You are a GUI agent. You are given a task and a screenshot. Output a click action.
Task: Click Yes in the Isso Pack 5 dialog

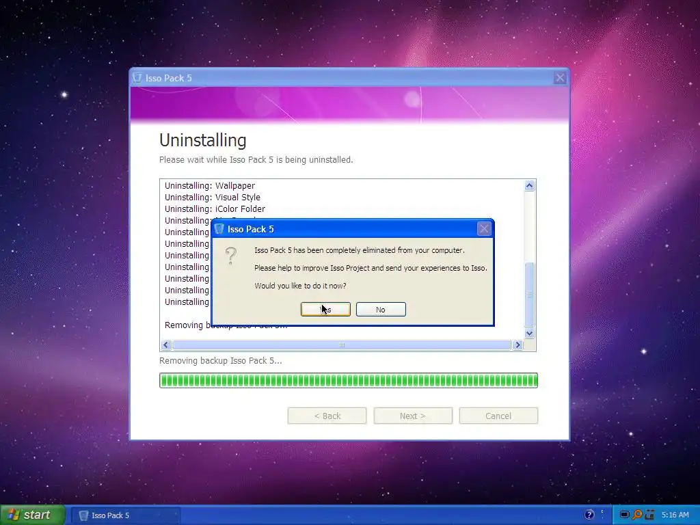click(x=325, y=310)
